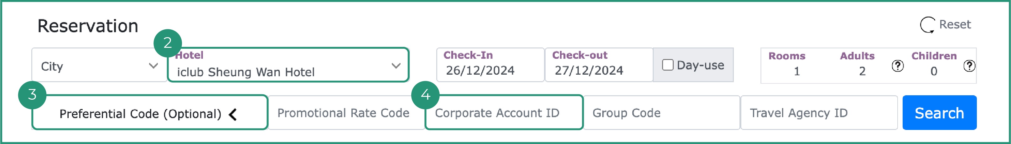Open the Check-In date picker
This screenshot has height=144, width=1011.
490,65
